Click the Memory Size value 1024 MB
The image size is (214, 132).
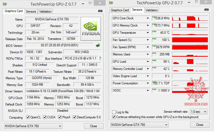pos(37,85)
